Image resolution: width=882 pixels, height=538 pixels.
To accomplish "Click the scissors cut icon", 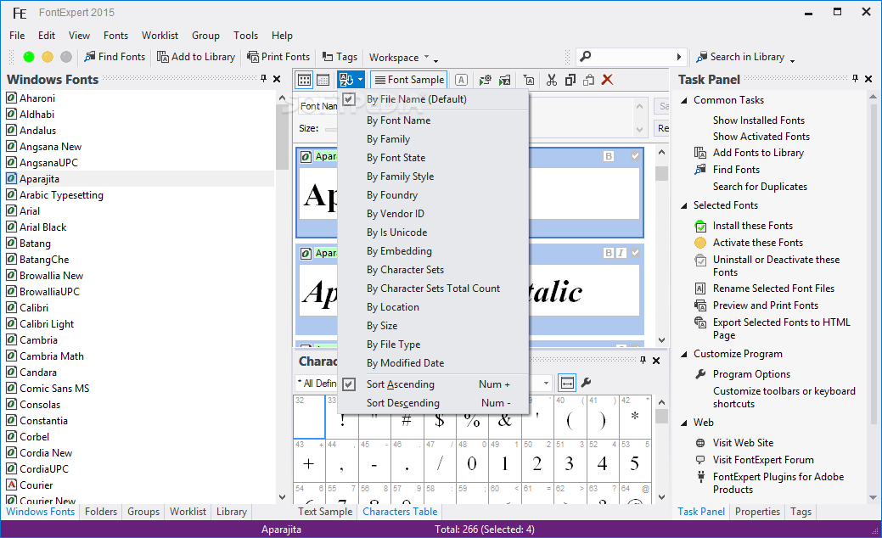I will 551,80.
